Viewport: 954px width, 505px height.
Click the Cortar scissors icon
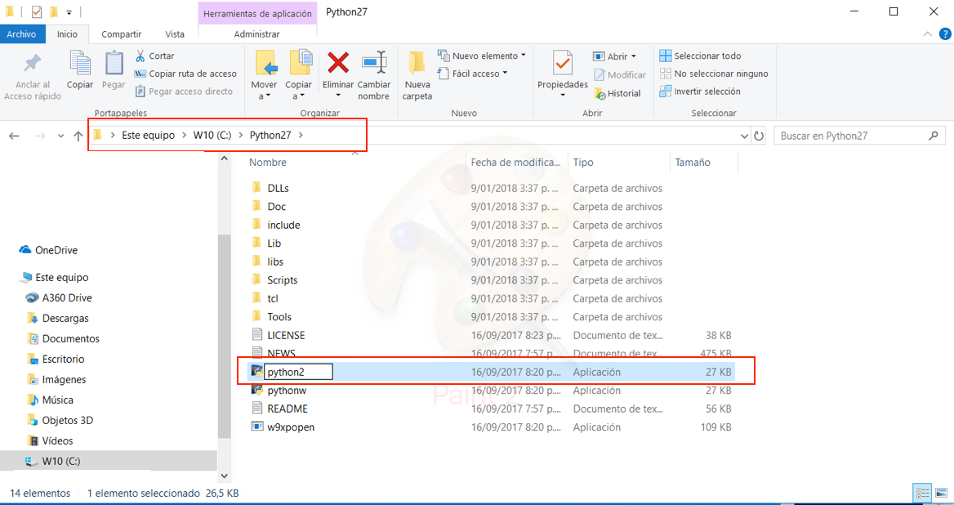(140, 56)
